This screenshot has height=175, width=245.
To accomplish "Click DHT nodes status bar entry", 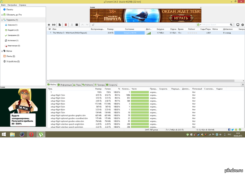I will tap(151, 130).
